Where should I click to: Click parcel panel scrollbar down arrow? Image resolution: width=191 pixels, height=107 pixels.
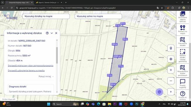tap(57, 92)
